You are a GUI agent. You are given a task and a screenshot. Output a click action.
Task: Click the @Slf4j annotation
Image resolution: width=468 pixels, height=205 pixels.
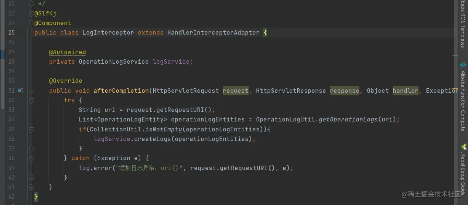(45, 13)
